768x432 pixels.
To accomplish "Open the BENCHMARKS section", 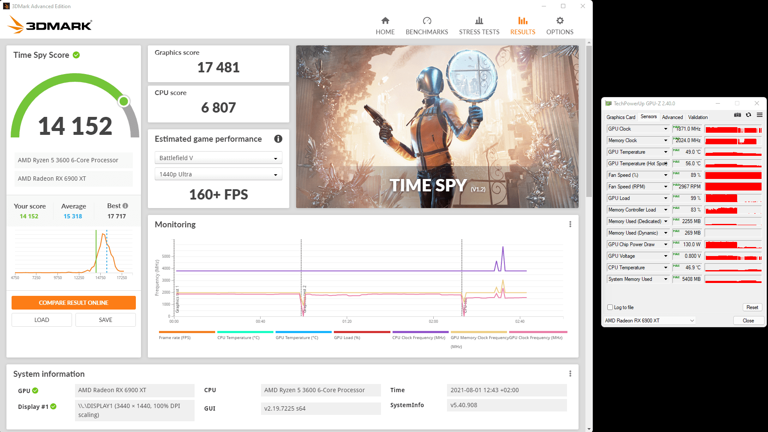I will click(426, 26).
